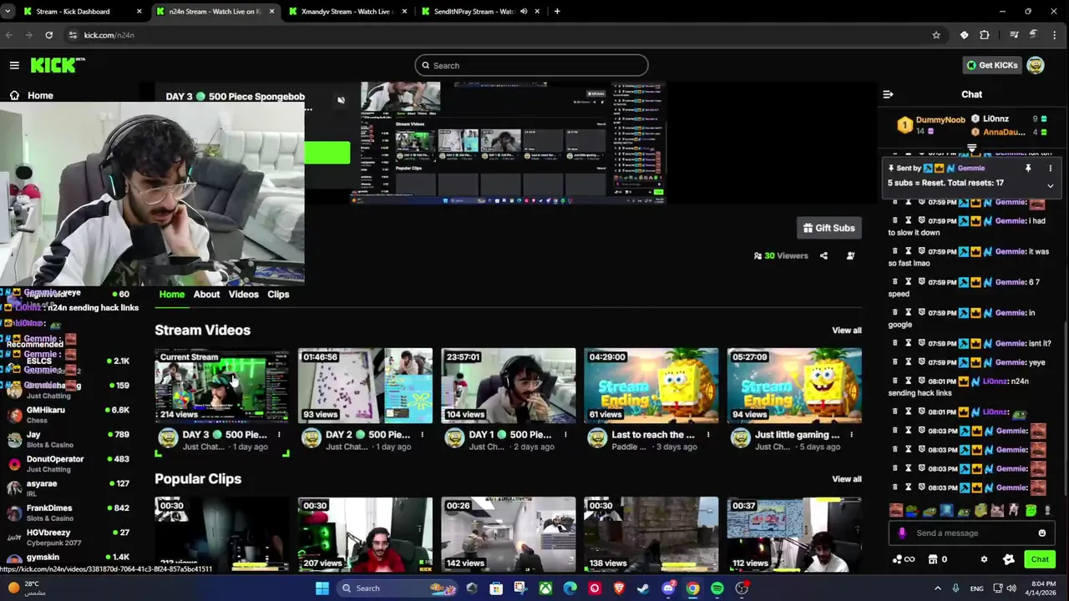Open the chat shop icon
This screenshot has width=1069, height=601.
(933, 559)
